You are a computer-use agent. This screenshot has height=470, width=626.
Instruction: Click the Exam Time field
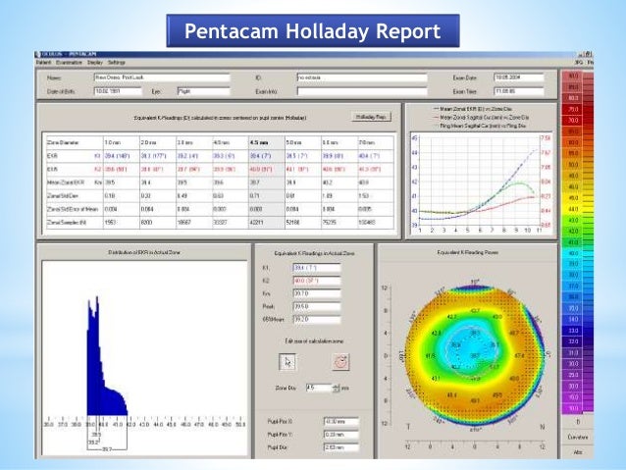pos(519,91)
